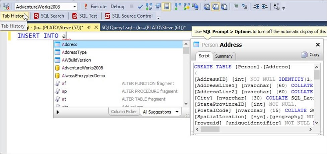Click the decrease indent toolbar icon
Viewport: 327px width, 154px height.
[257, 6]
